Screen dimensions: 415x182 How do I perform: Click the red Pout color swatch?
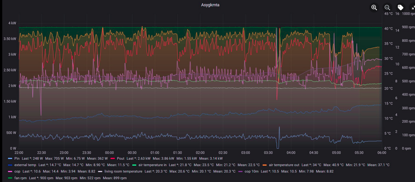[113, 158]
